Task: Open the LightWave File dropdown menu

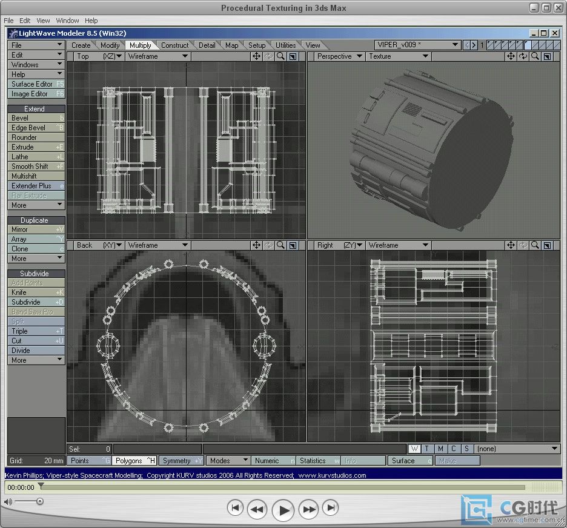Action: point(36,45)
